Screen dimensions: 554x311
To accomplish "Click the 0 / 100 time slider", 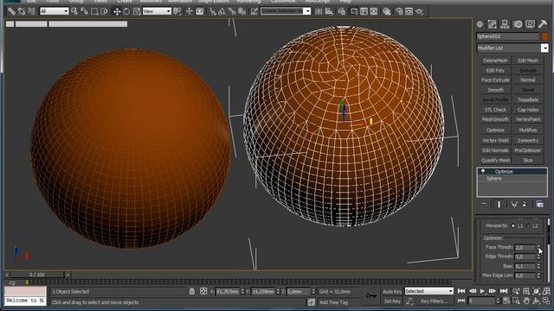I will coord(37,275).
